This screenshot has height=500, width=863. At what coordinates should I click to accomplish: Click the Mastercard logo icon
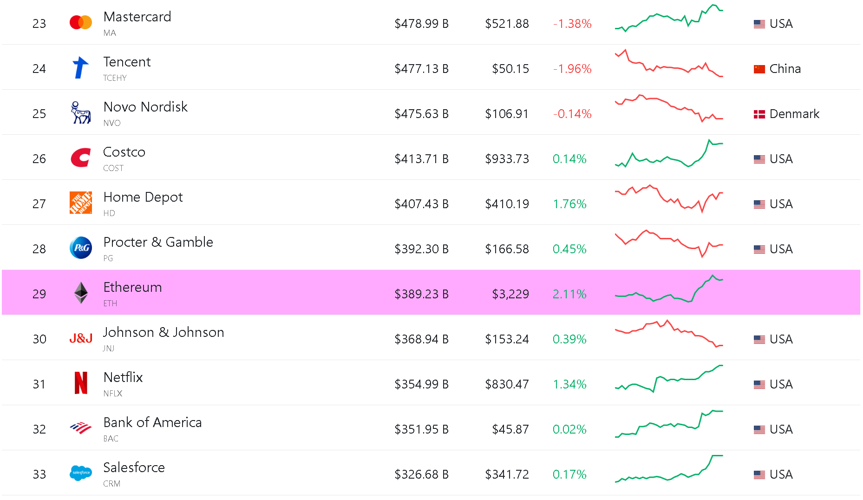click(x=81, y=22)
